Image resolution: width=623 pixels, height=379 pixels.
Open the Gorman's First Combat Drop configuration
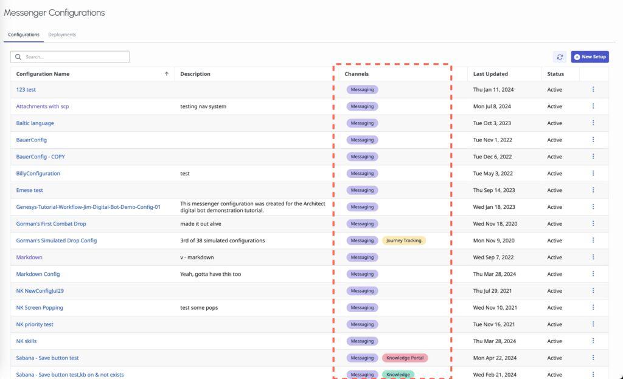52,224
